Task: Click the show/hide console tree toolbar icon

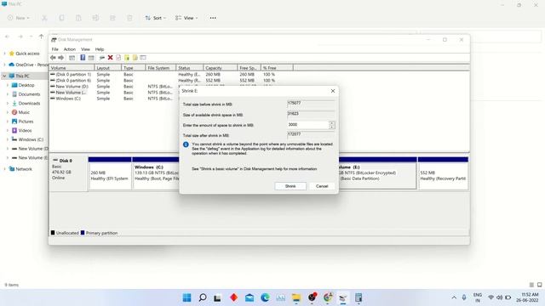Action: point(72,58)
